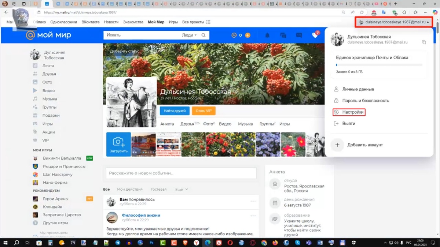
Task: Open Новости link in top bar
Action: pyautogui.click(x=111, y=22)
